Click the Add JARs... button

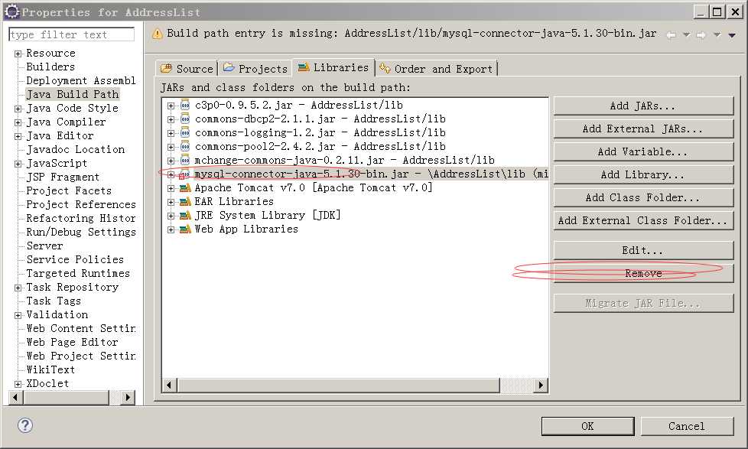643,106
